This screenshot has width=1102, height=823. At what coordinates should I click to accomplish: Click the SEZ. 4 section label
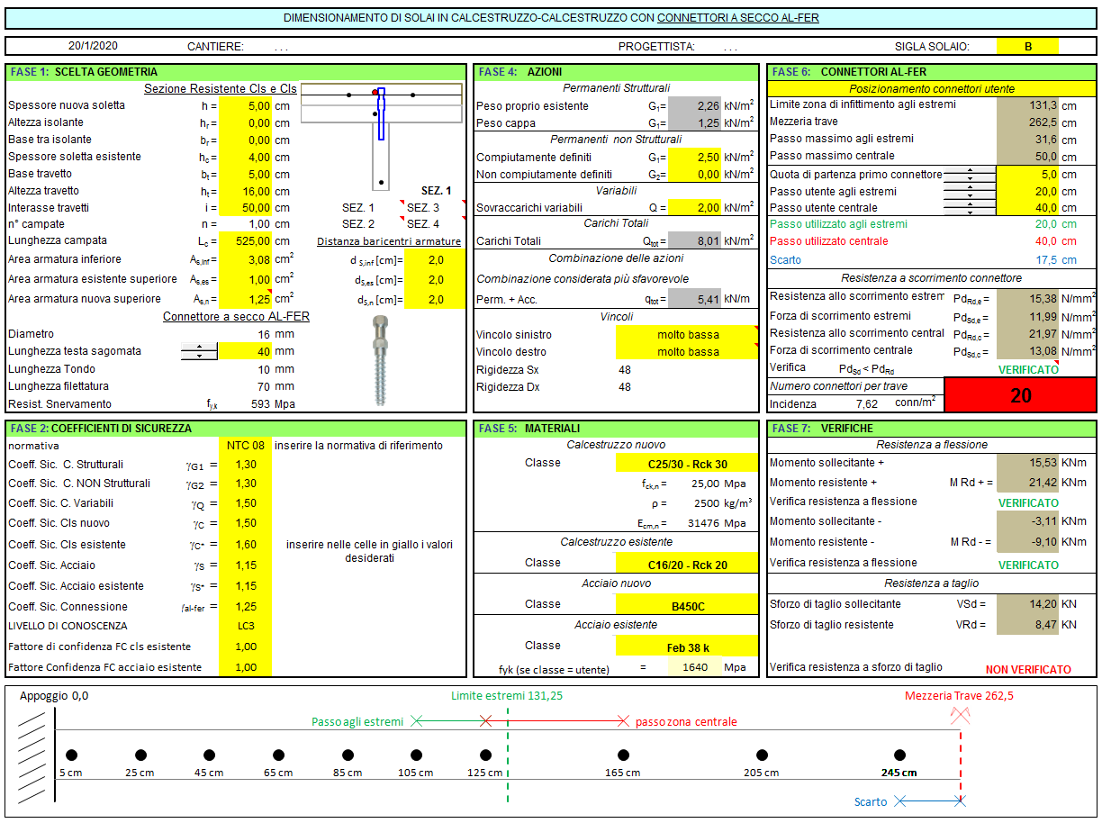(x=423, y=224)
